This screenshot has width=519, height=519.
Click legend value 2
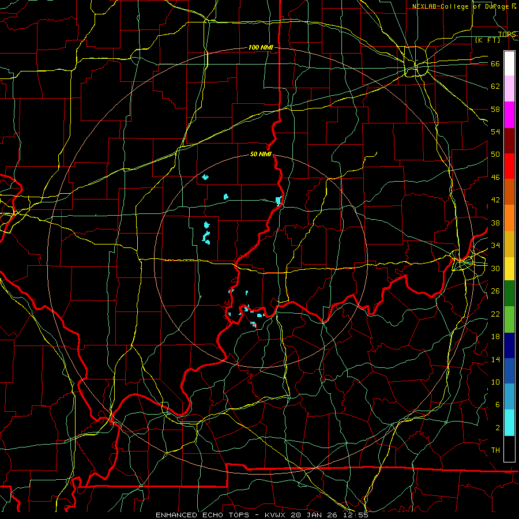498,428
